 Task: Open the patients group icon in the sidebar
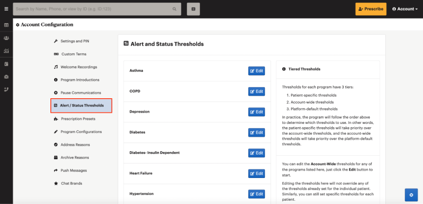[6, 38]
